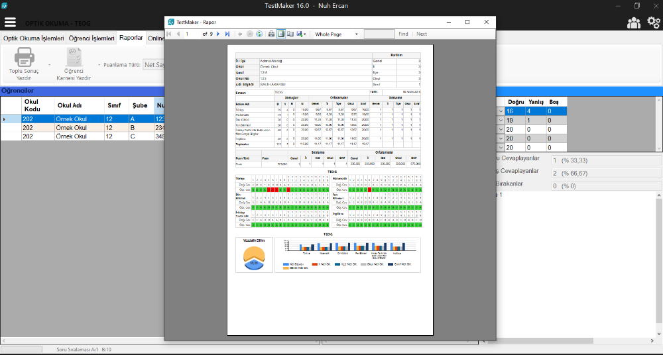Viewport: 663px width, 355px height.
Task: Click the find text input field
Action: (x=379, y=34)
